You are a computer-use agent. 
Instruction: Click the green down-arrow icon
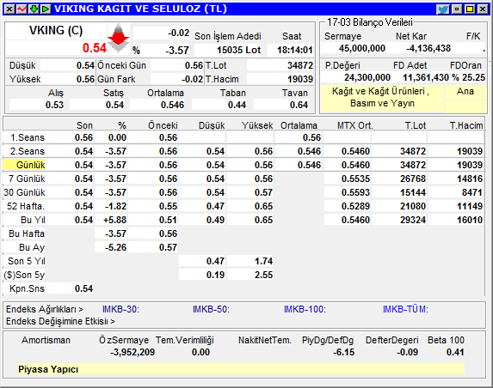pyautogui.click(x=34, y=9)
